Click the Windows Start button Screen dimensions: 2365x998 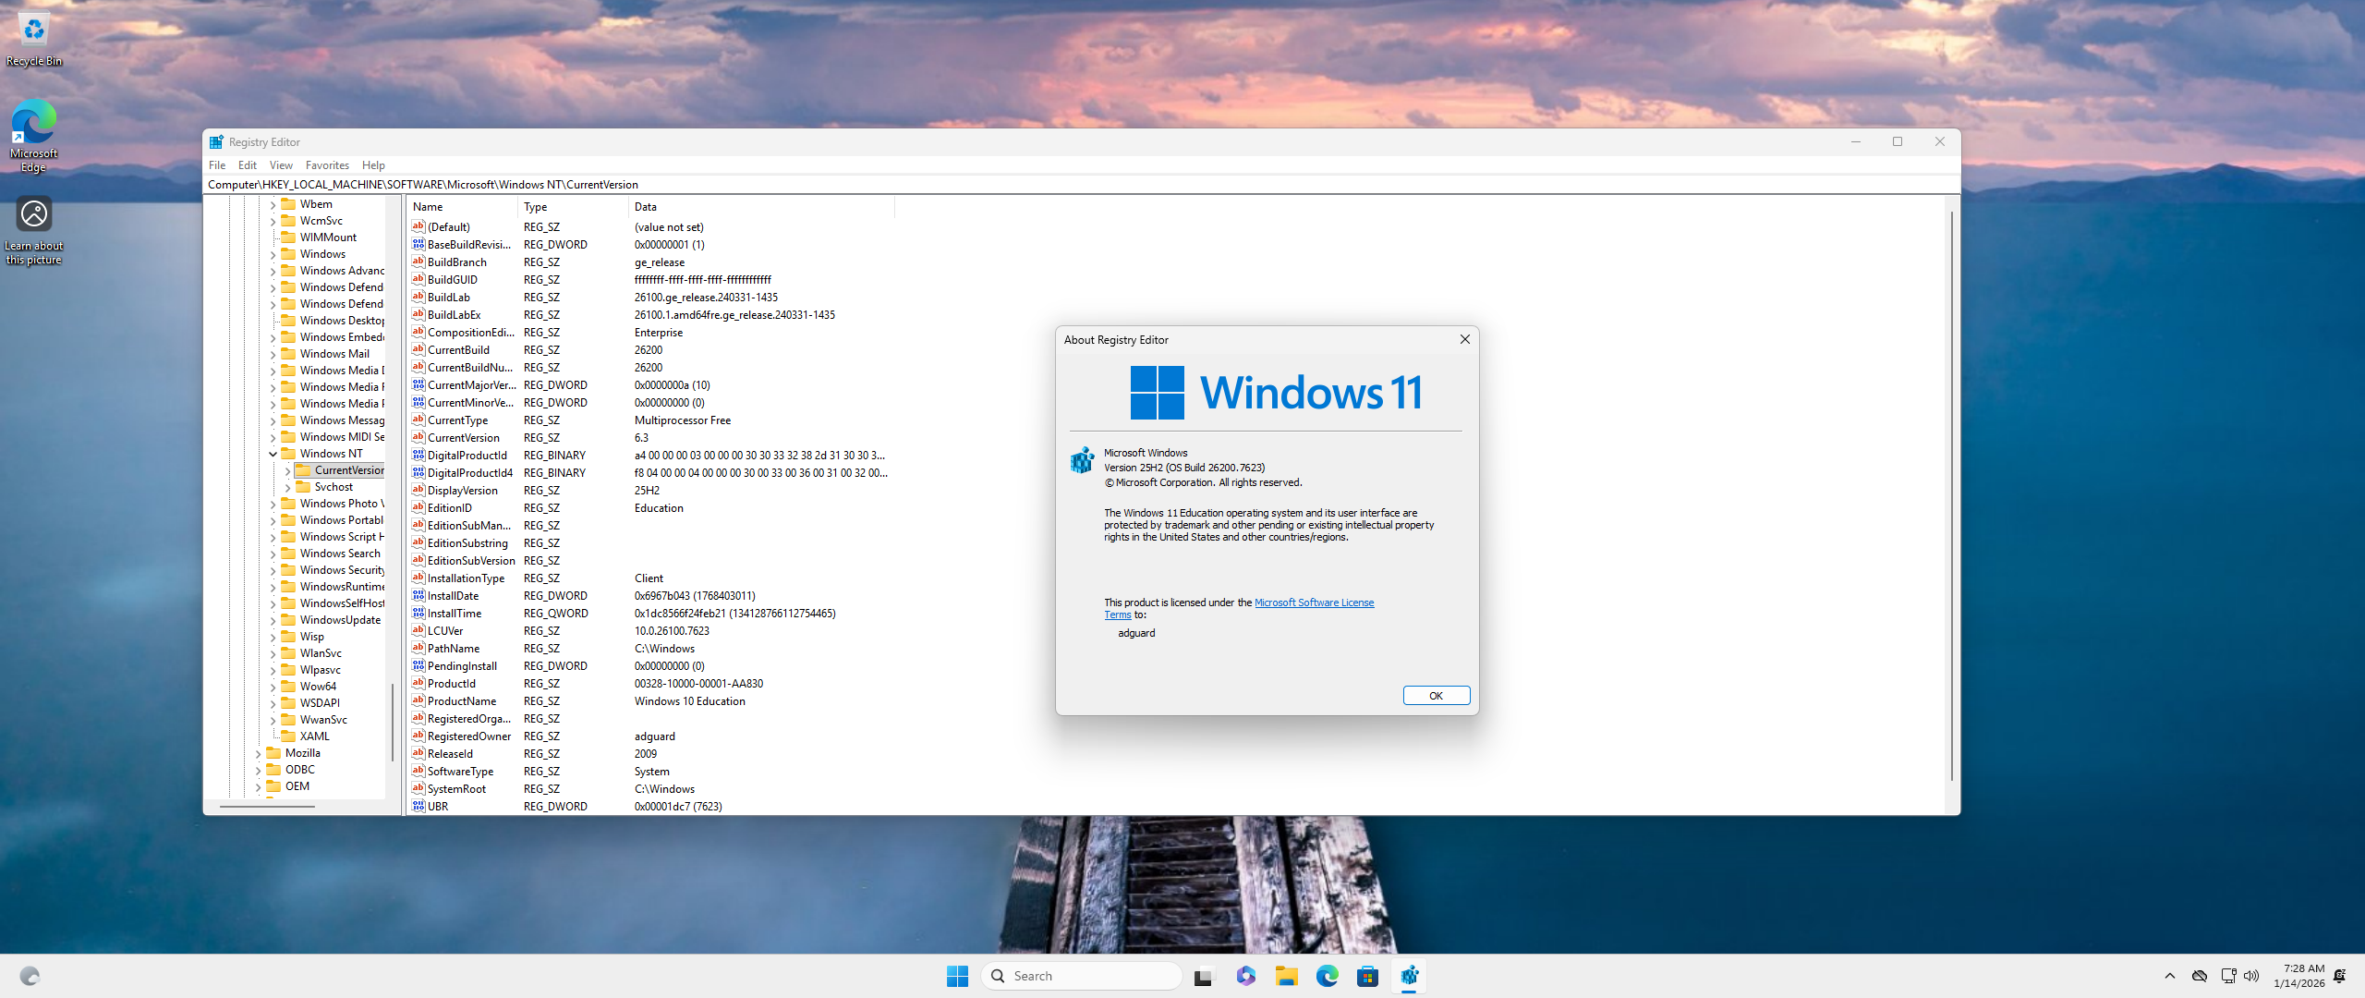[957, 976]
